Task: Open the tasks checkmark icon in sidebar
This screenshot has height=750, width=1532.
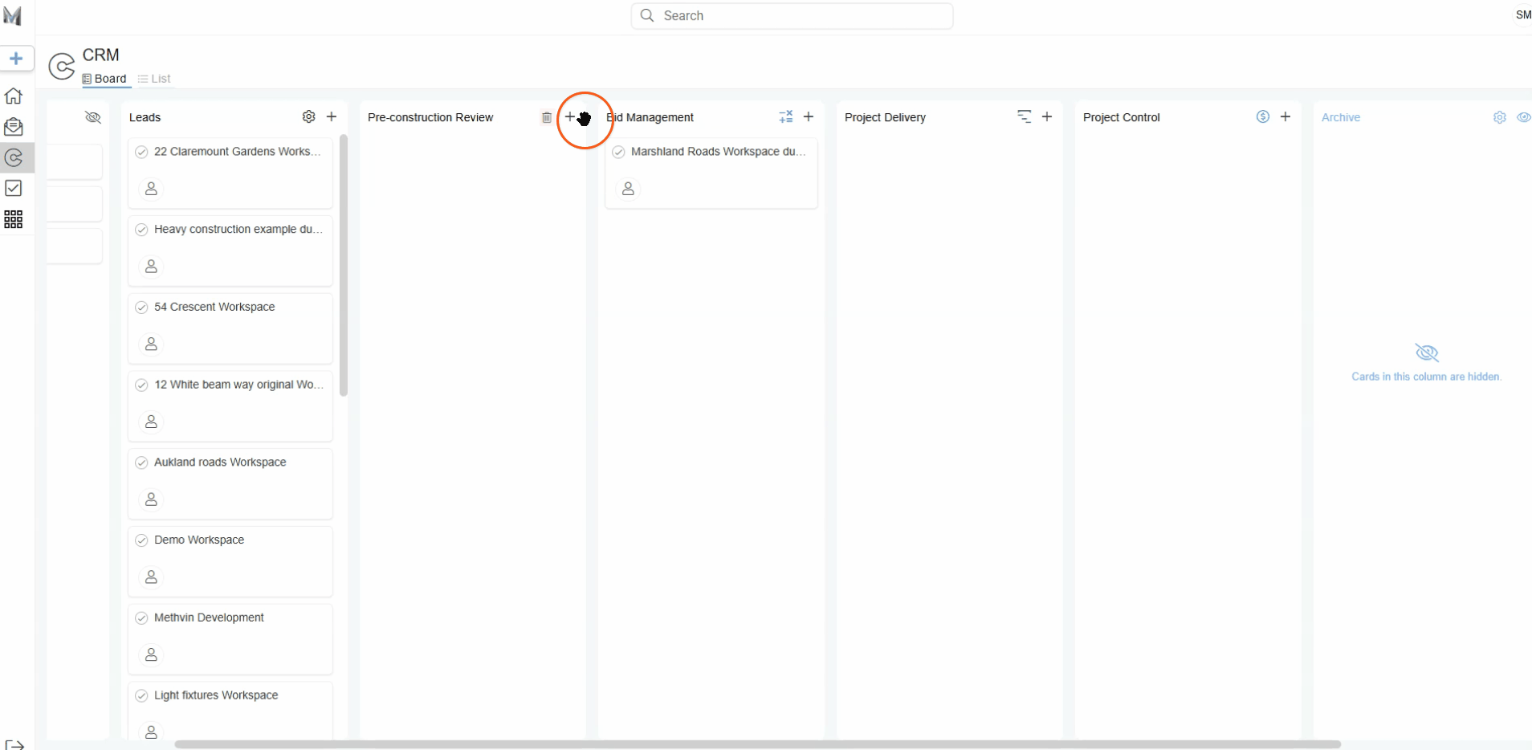Action: [x=14, y=188]
